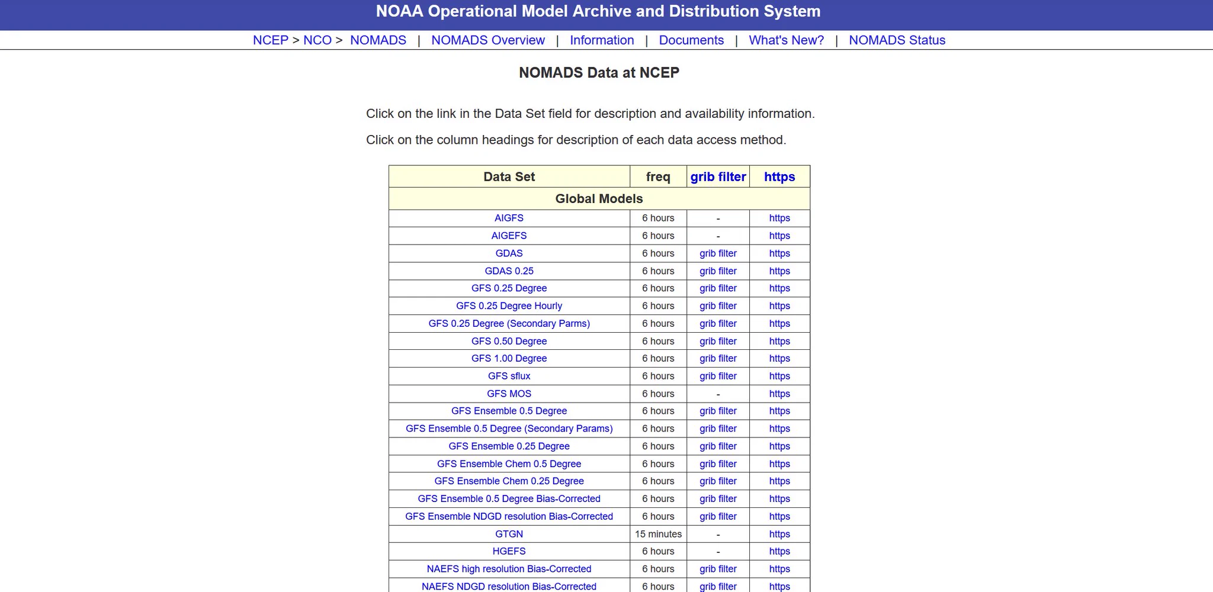Open GFS Ensemble Chem 0.25 Degree link
The image size is (1213, 592).
(x=509, y=481)
